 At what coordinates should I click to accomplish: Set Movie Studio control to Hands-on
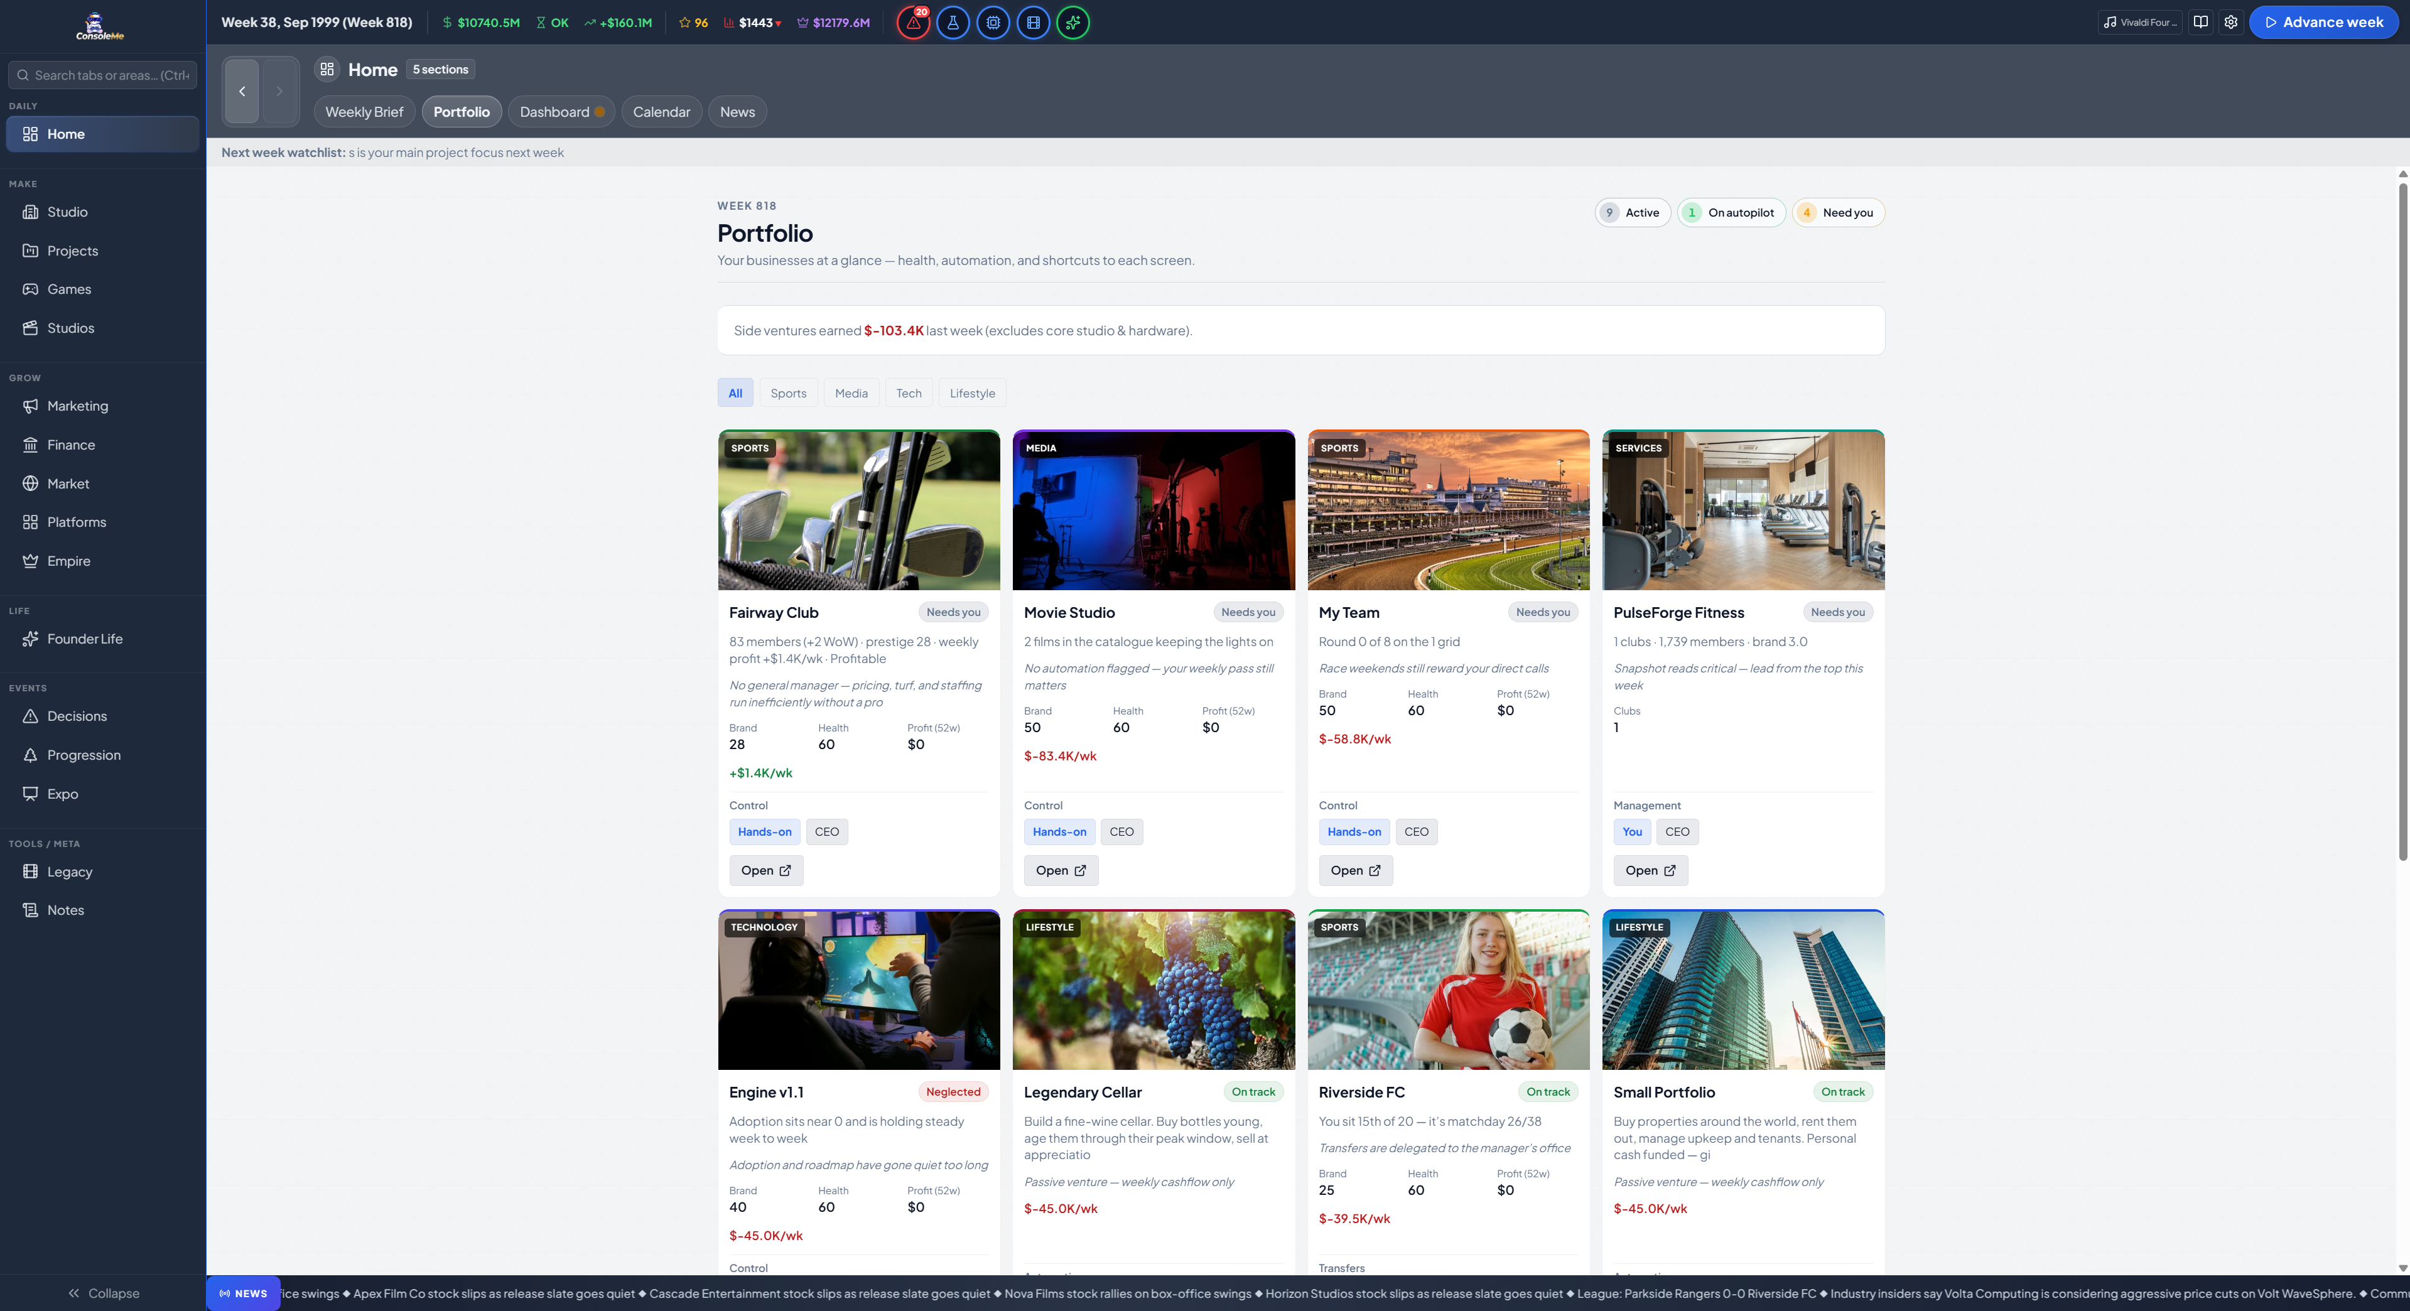(1059, 832)
